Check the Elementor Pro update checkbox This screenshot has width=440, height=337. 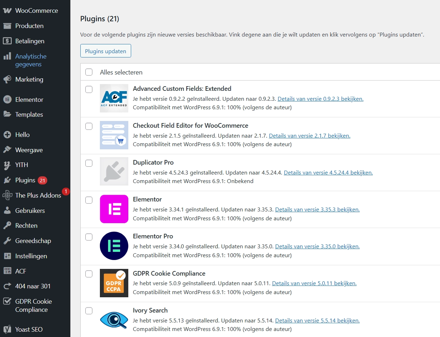[x=89, y=237]
